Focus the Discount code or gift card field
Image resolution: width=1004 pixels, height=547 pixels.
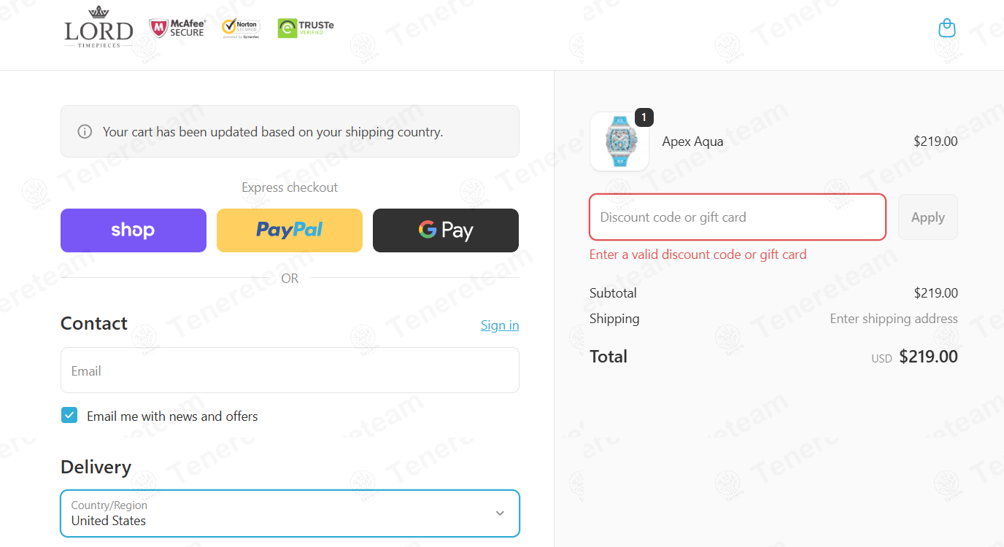738,217
